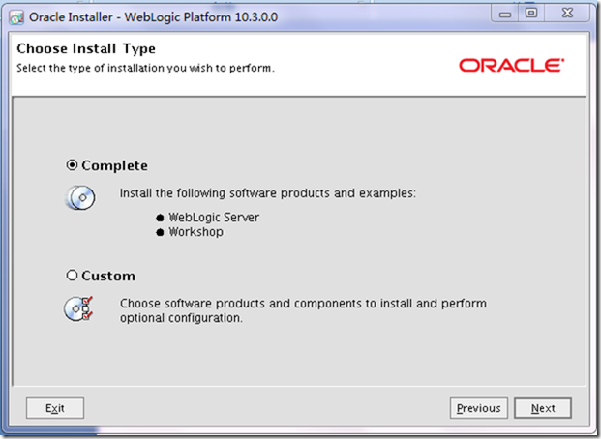This screenshot has width=601, height=439.
Task: Click the ORACLE logo
Action: coord(512,66)
